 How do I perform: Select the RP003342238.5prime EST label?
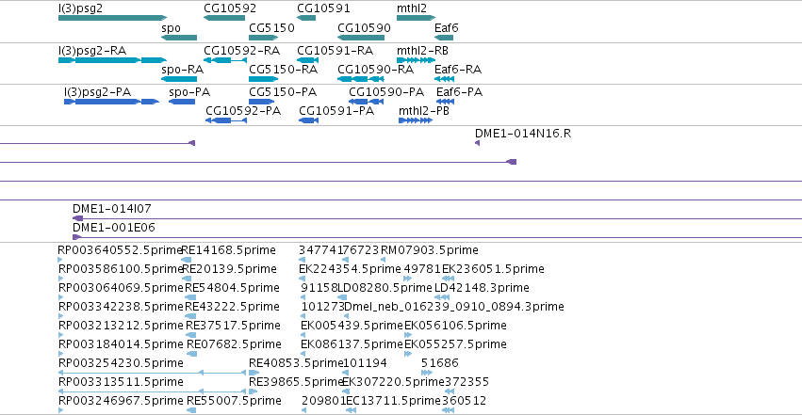[121, 307]
